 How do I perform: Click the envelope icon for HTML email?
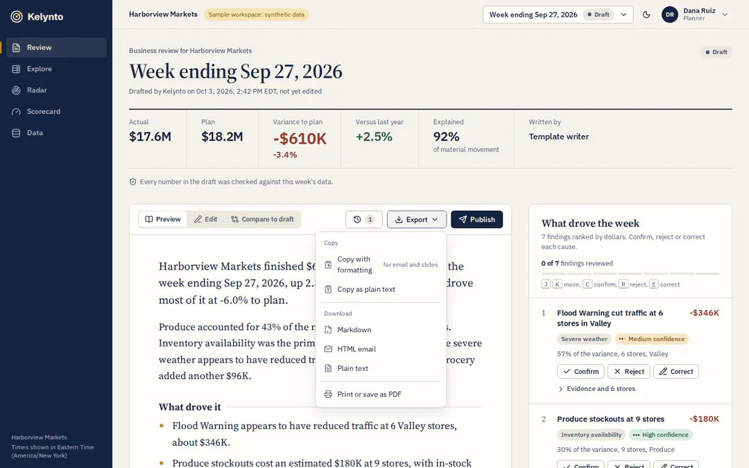328,349
